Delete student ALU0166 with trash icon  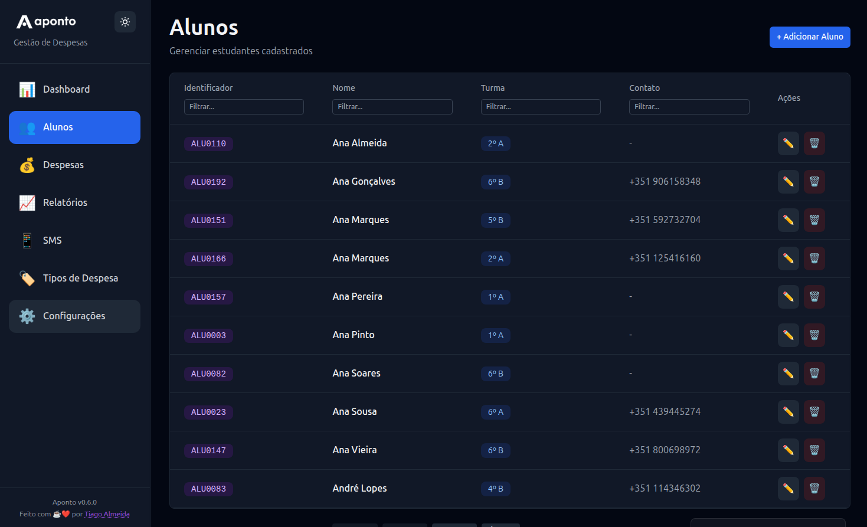point(814,258)
